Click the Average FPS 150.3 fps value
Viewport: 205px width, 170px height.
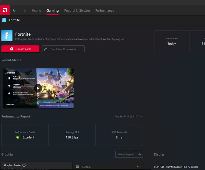72,137
